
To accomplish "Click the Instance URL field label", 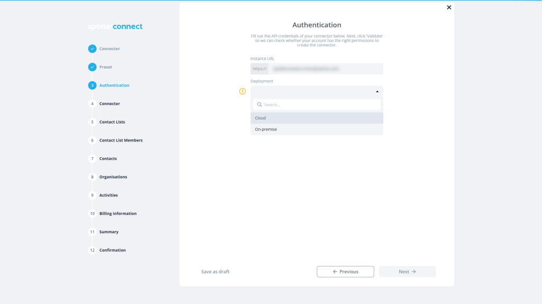I will [263, 59].
